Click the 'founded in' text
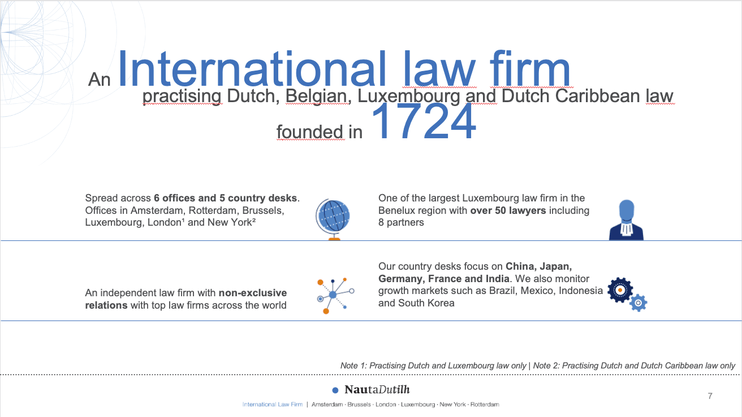 point(320,132)
